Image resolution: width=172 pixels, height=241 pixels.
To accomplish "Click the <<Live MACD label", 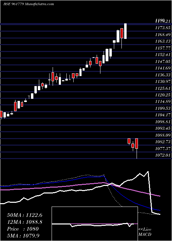I will [x=145, y=232].
